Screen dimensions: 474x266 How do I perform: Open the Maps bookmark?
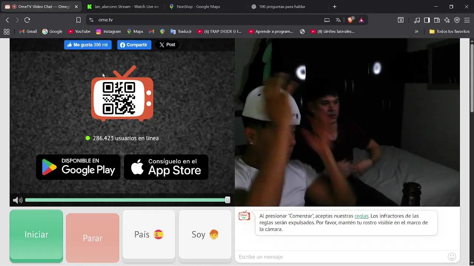pyautogui.click(x=135, y=32)
